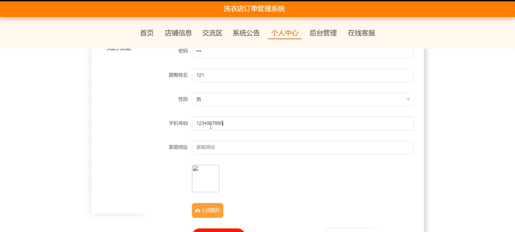Image resolution: width=515 pixels, height=232 pixels.
Task: Focus the 手机号码 phone input
Action: [x=303, y=123]
